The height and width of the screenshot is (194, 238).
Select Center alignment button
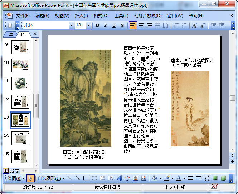click(x=141, y=25)
